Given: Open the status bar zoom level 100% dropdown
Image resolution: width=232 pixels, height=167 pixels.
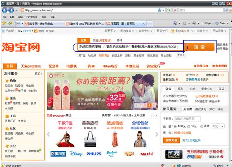Looking at the screenshot, I should [227, 166].
